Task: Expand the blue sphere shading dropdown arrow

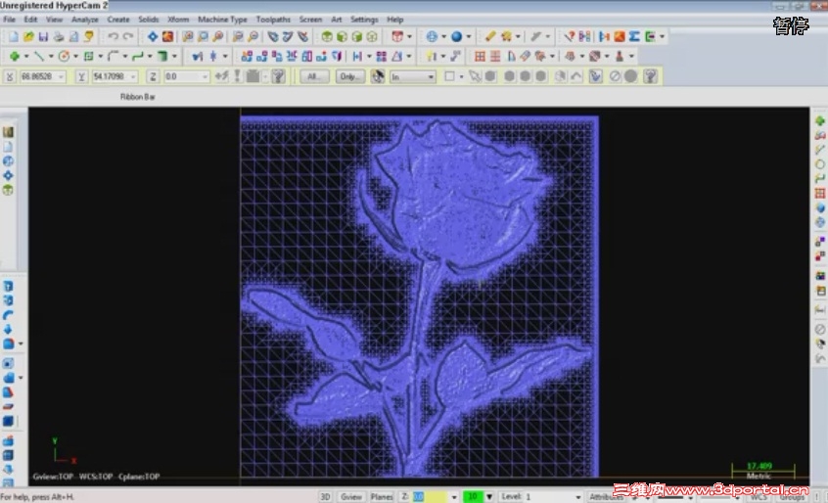Action: pos(469,36)
